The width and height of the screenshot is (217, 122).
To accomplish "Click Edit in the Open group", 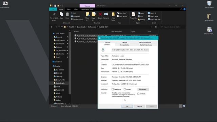I will pos(140,16).
